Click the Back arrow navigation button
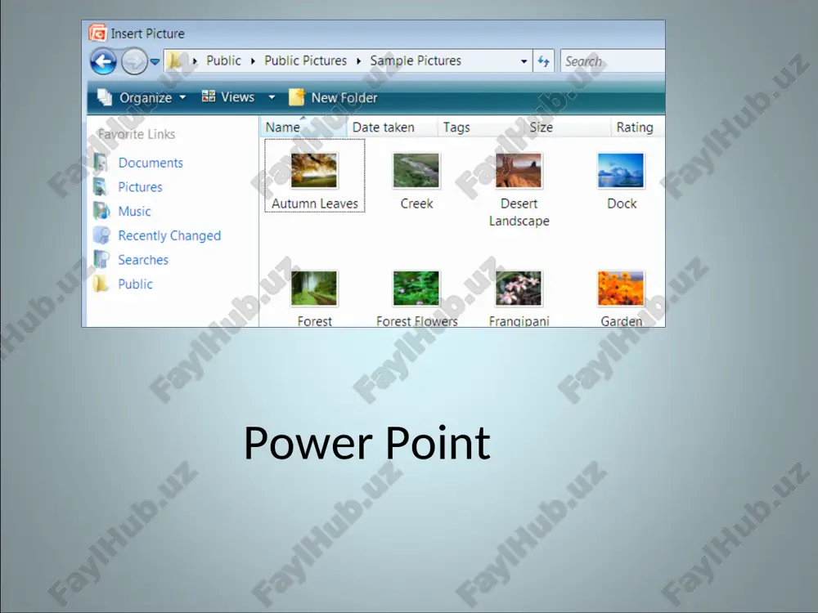Image resolution: width=818 pixels, height=613 pixels. (103, 61)
